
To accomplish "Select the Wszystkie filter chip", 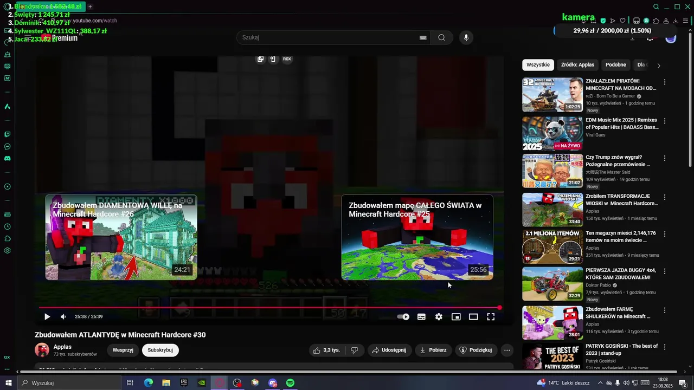I will (538, 65).
